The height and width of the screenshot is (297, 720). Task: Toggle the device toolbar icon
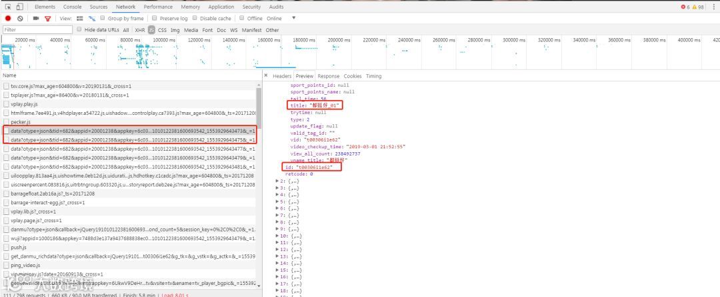20,7
